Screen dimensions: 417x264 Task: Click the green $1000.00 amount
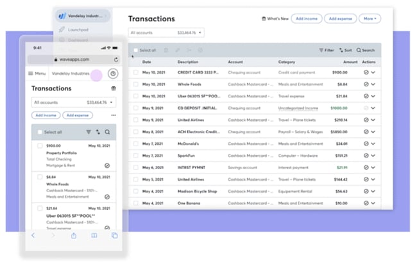pyautogui.click(x=339, y=108)
